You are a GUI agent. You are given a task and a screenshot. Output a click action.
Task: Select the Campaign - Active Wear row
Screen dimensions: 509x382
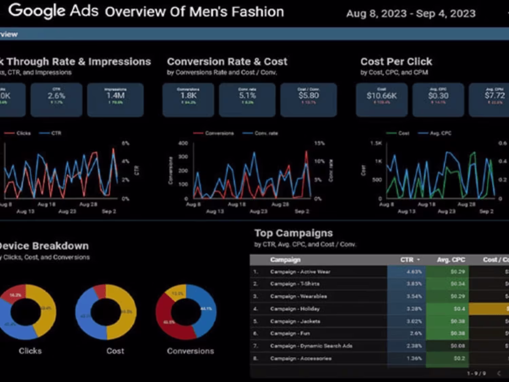pyautogui.click(x=379, y=272)
